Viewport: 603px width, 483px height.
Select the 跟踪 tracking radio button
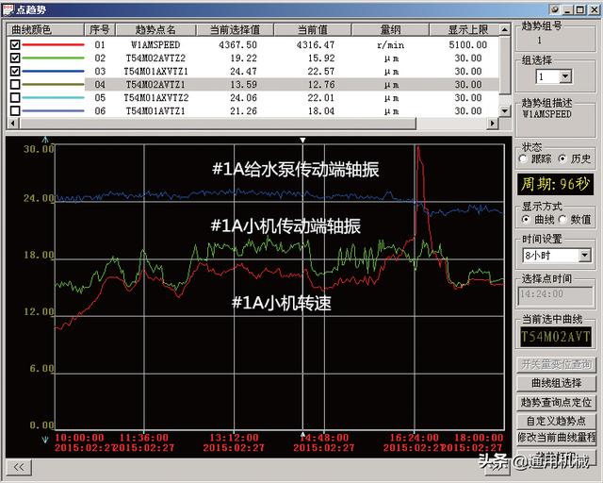tap(524, 158)
